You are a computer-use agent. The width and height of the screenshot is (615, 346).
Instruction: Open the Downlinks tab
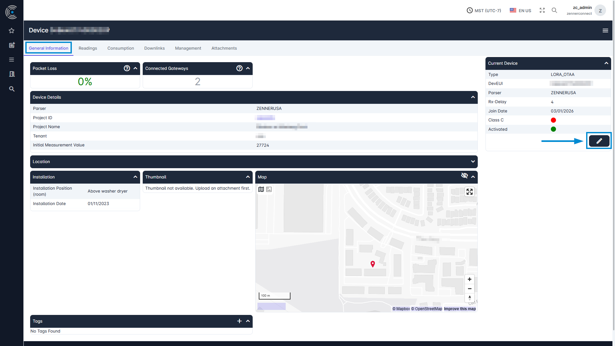[154, 48]
